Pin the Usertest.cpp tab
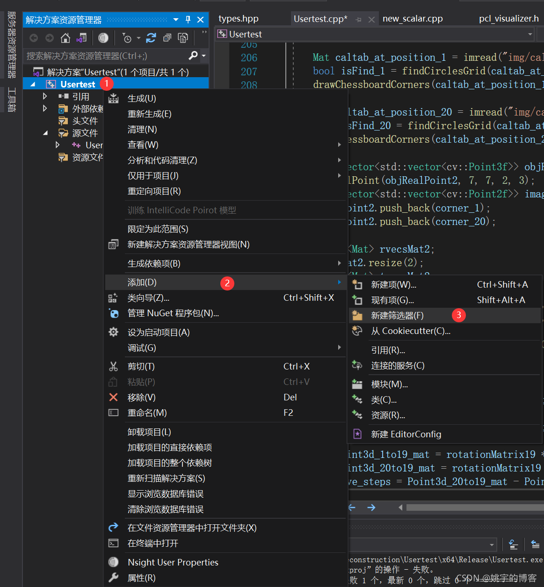 (x=359, y=20)
